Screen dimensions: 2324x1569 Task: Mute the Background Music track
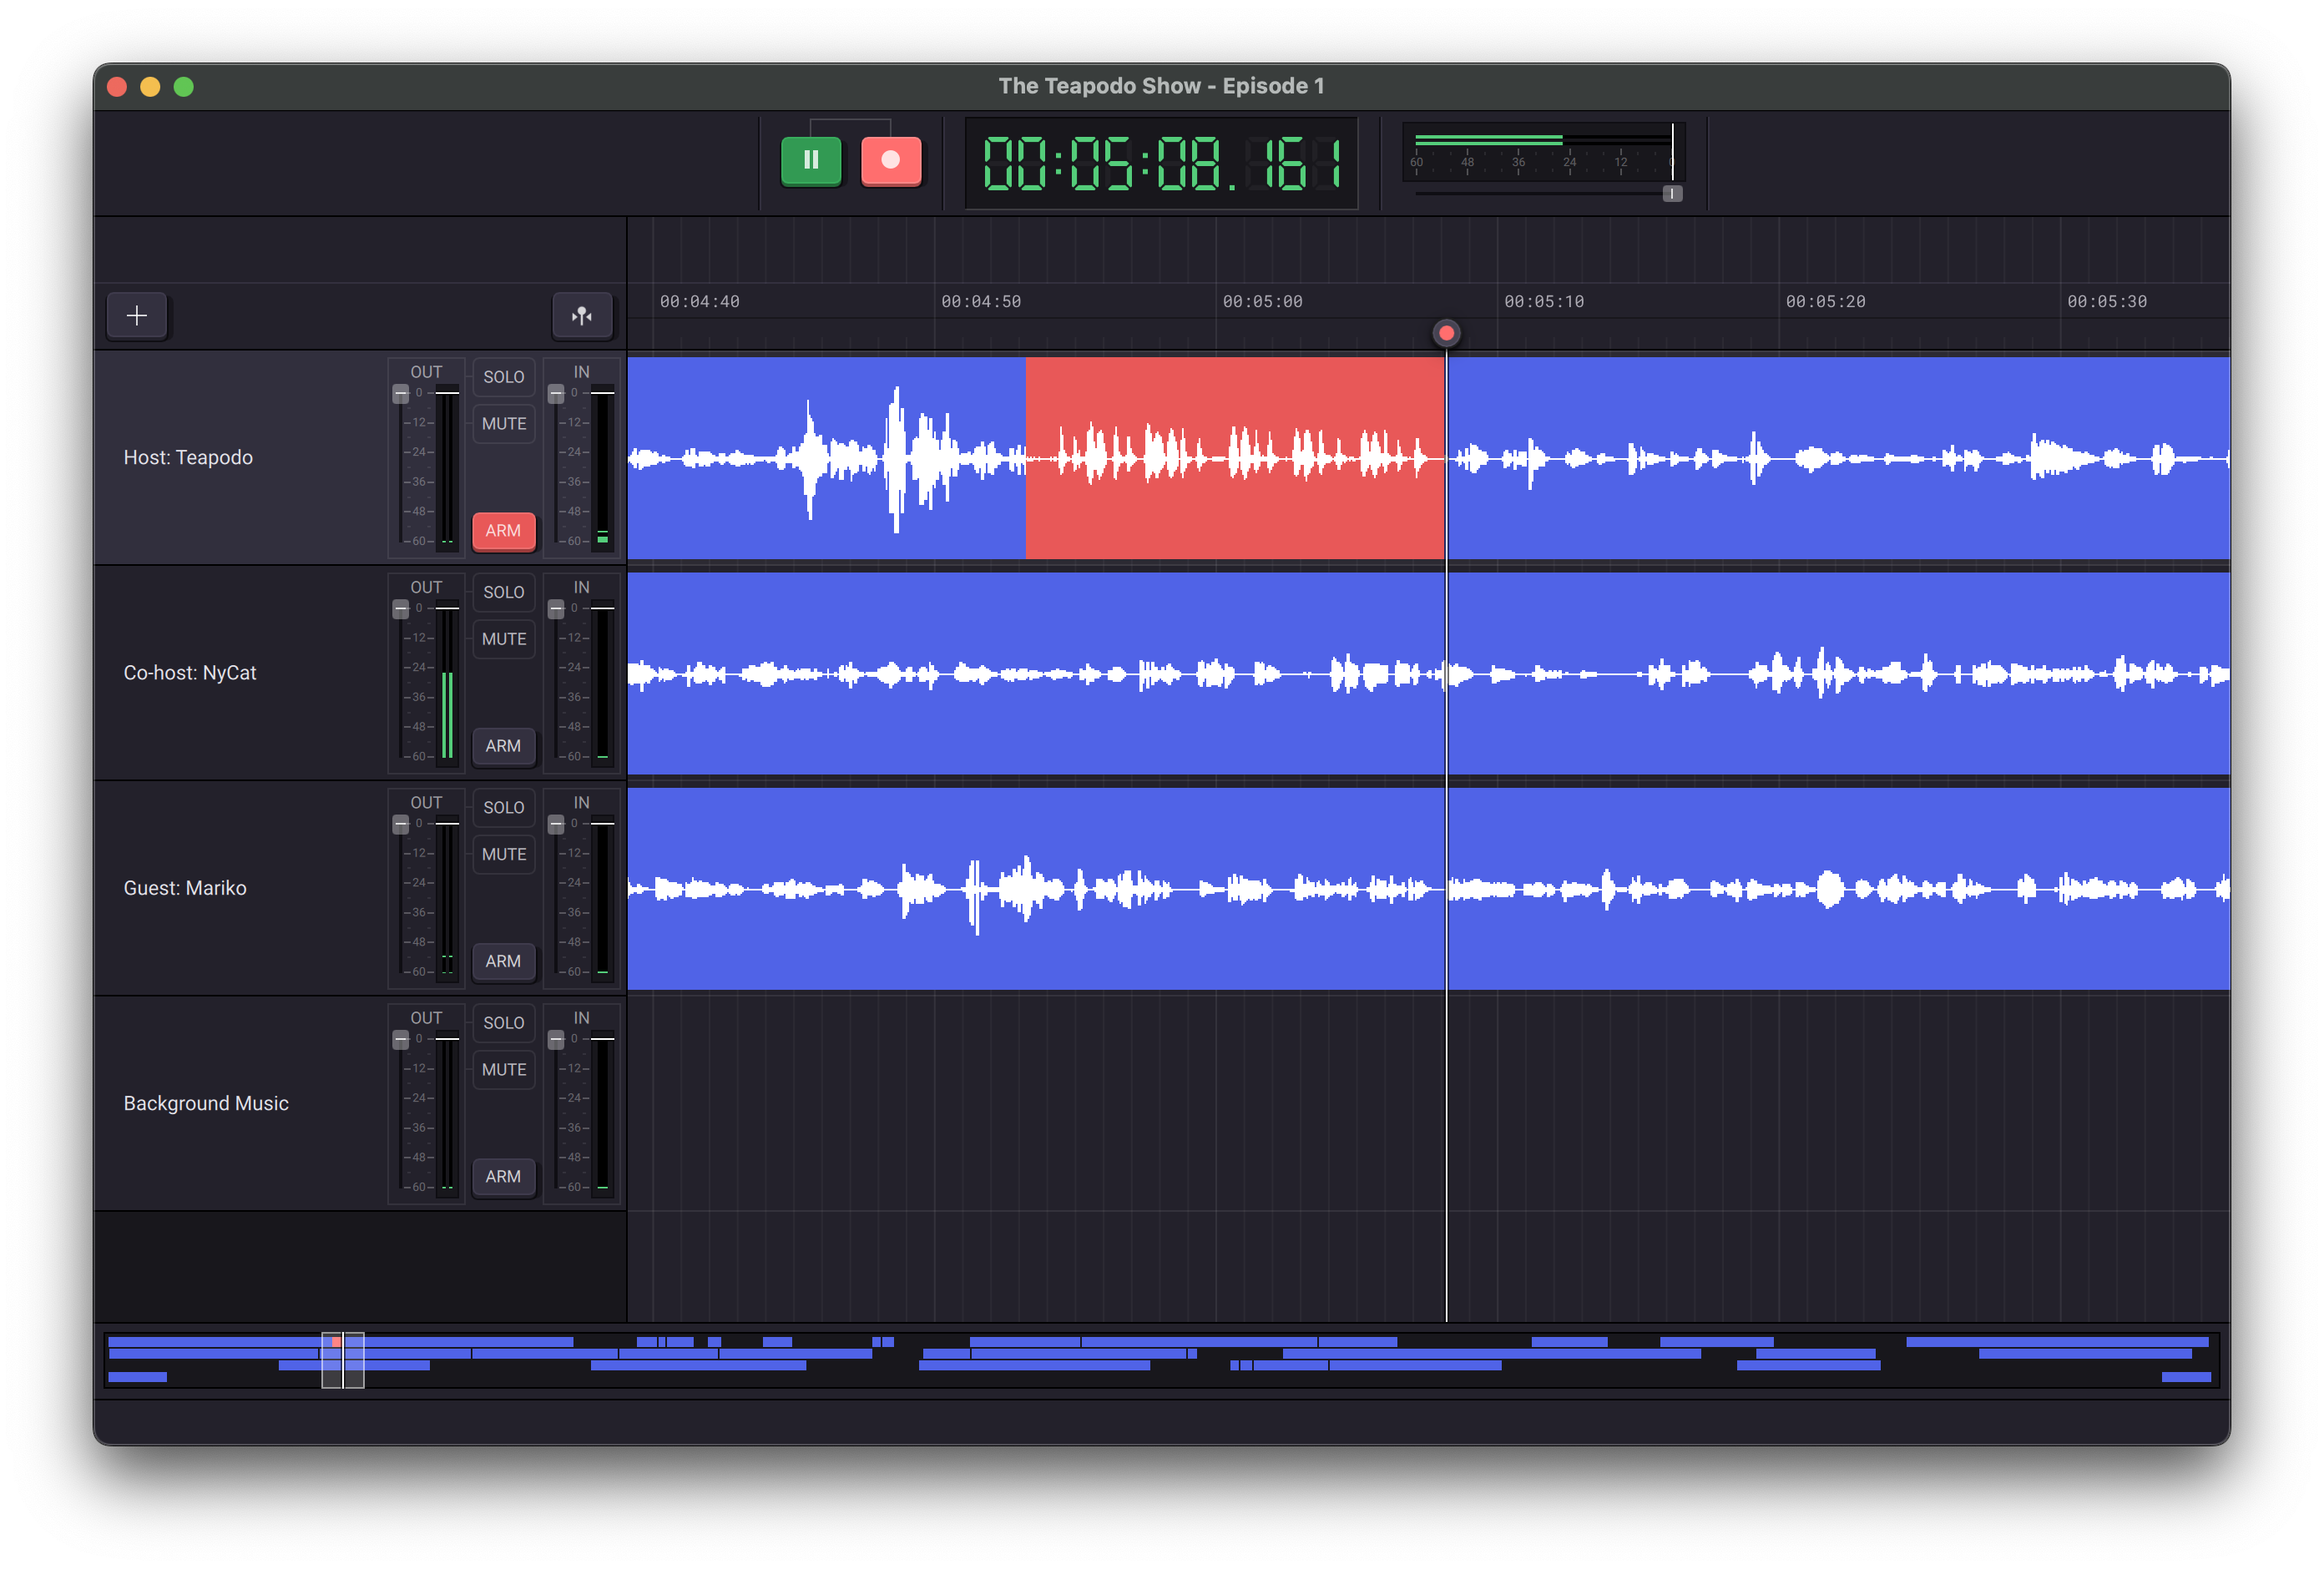(503, 1070)
